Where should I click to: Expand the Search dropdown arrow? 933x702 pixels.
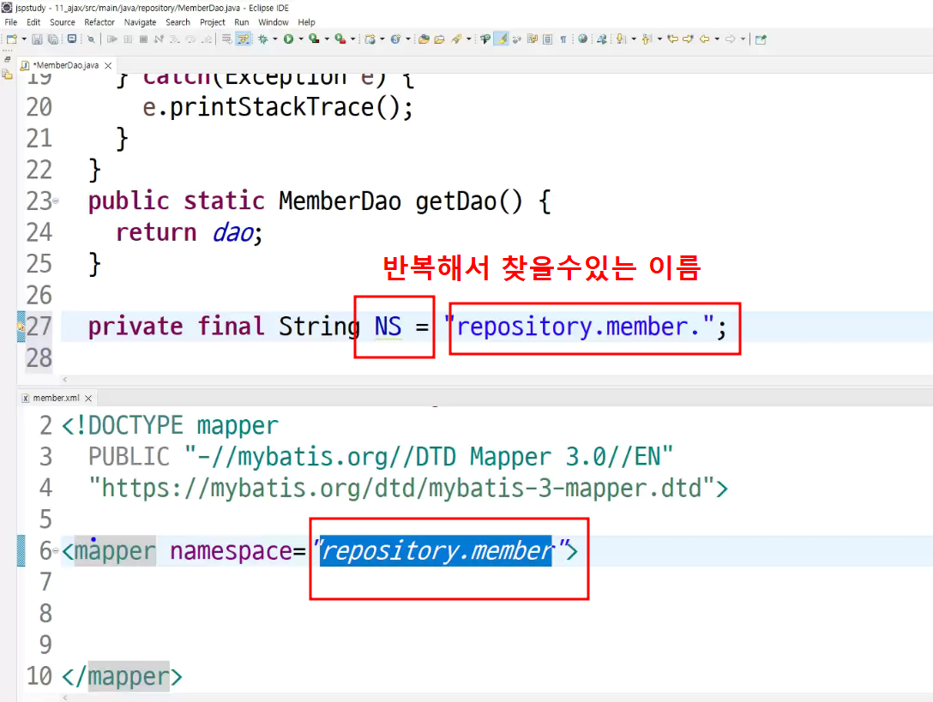pyautogui.click(x=468, y=39)
